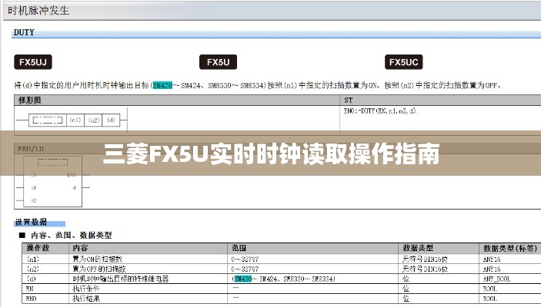Click the n2 input pin of FBD block
The height and width of the screenshot is (307, 541).
pyautogui.click(x=33, y=200)
